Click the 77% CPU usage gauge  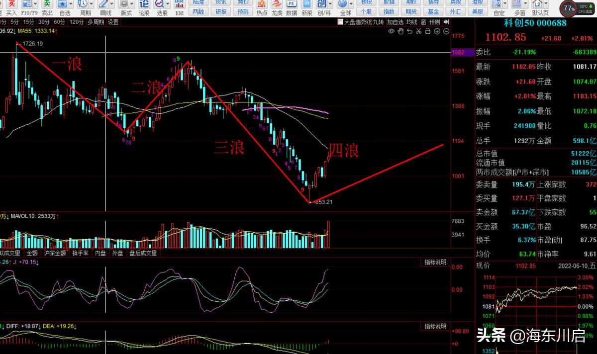click(569, 8)
